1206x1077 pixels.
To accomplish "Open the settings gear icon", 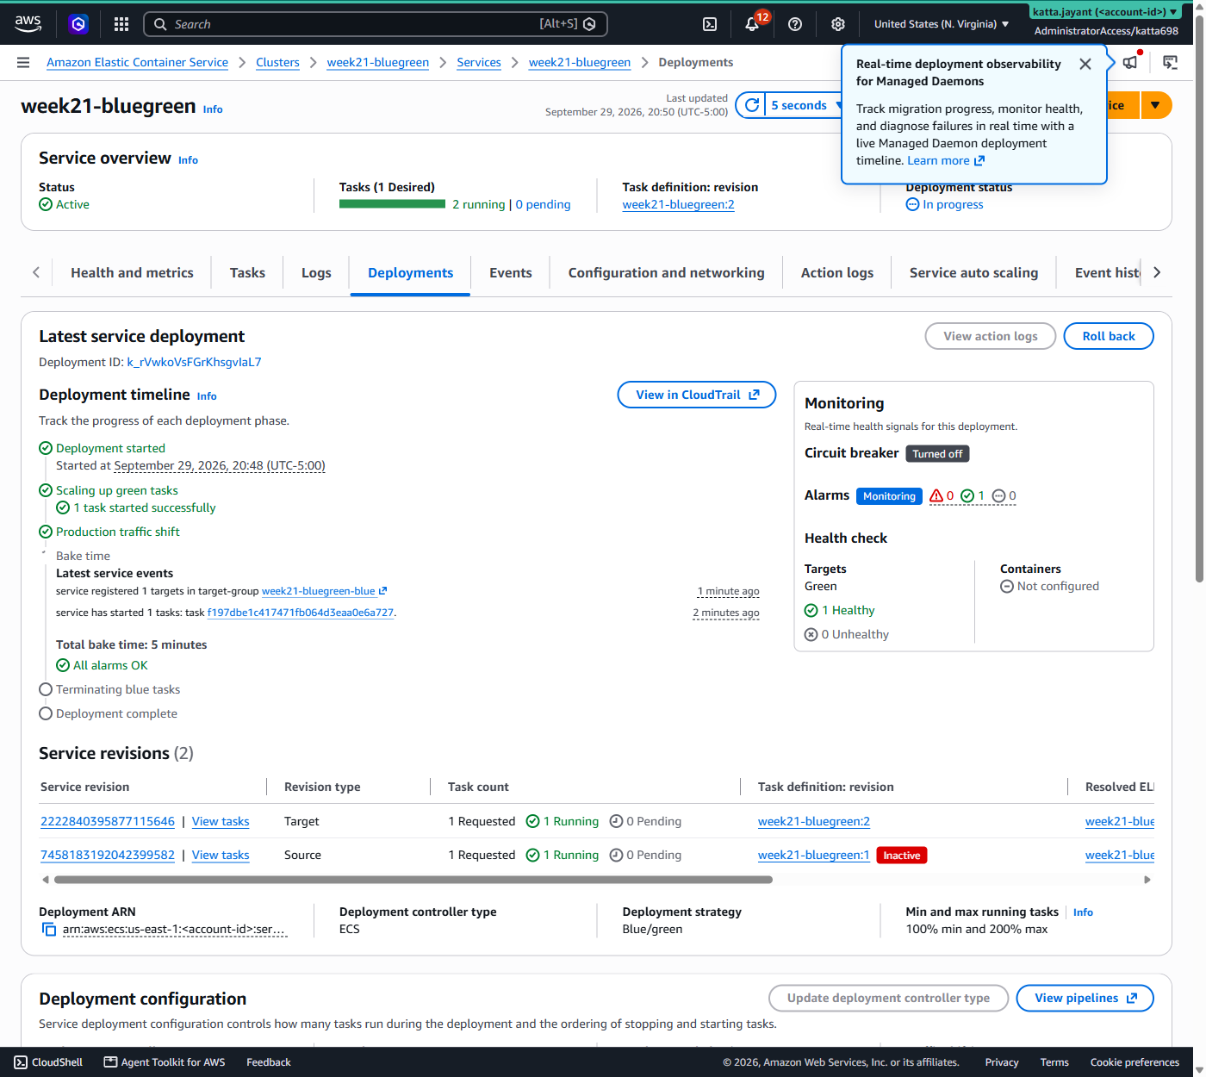I will (x=838, y=24).
